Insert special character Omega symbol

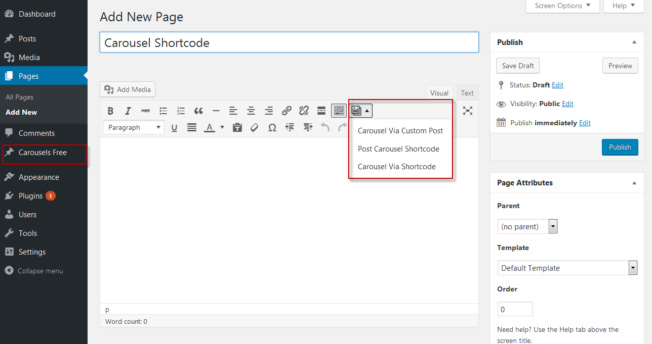click(x=272, y=127)
